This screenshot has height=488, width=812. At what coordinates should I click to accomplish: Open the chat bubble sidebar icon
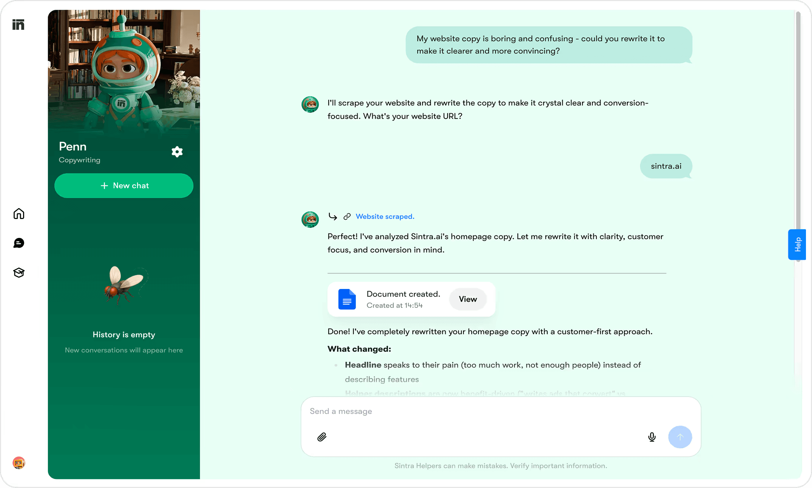click(19, 243)
